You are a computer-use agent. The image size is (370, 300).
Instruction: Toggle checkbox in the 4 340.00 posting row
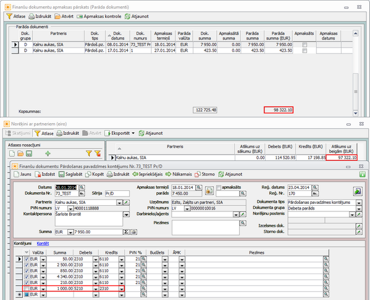click(x=27, y=277)
